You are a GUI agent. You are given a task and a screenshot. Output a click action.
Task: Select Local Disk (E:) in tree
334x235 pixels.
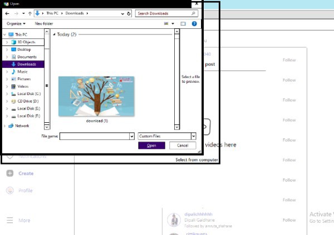tap(28, 108)
